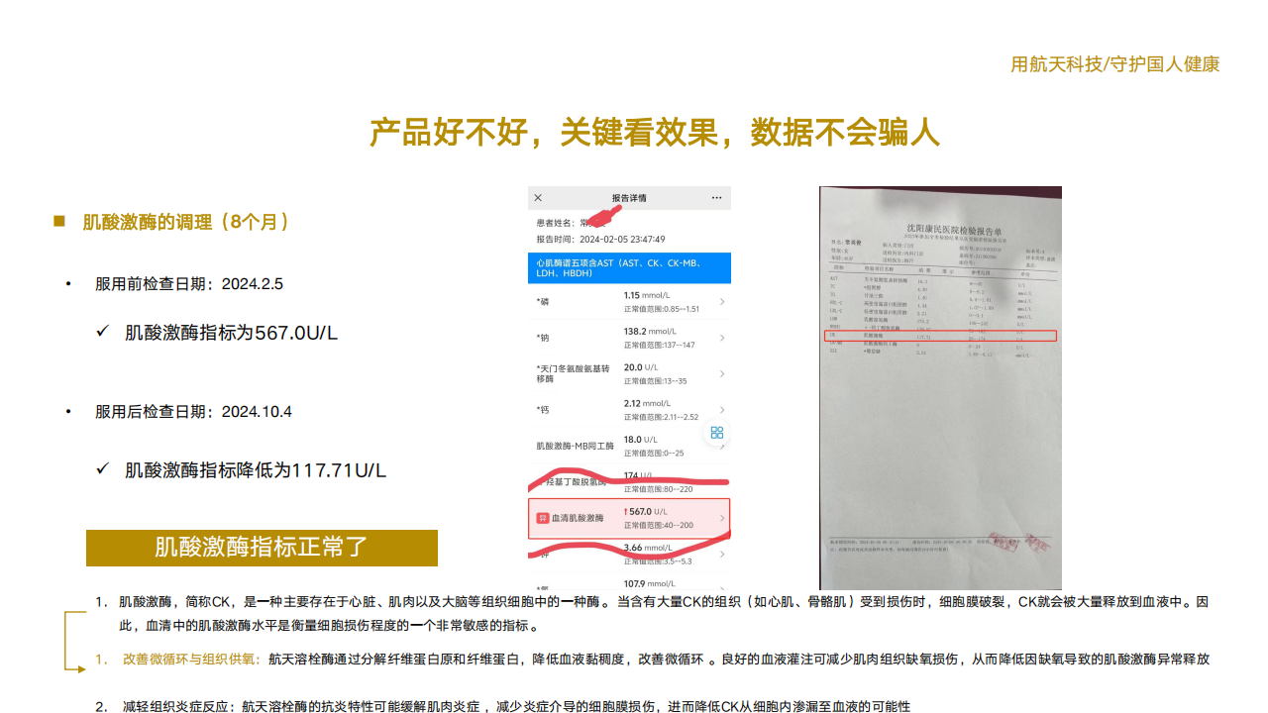This screenshot has height=713, width=1268.
Task: Expand the 3.66 mmol/L row chevron
Action: [x=721, y=554]
